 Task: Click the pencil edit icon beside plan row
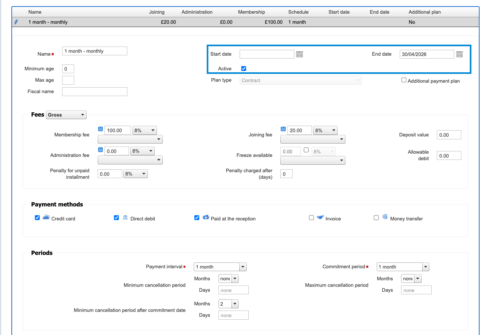[16, 22]
